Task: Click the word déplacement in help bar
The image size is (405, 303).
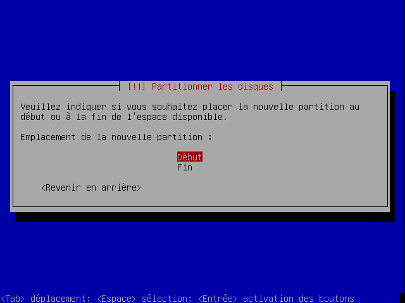Action: pyautogui.click(x=61, y=299)
